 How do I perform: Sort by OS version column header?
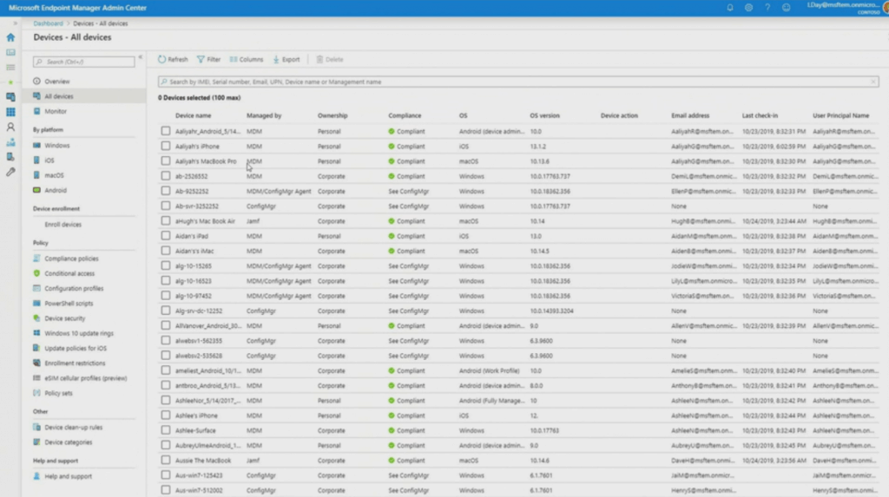544,115
